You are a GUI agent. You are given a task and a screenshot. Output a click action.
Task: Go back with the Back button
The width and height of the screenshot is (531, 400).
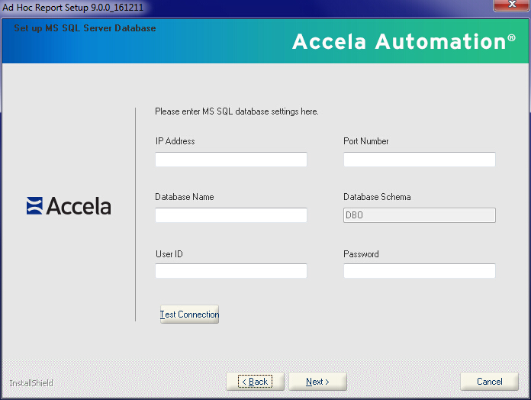[255, 382]
